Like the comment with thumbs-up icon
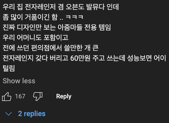The image size is (169, 123). click(x=7, y=96)
